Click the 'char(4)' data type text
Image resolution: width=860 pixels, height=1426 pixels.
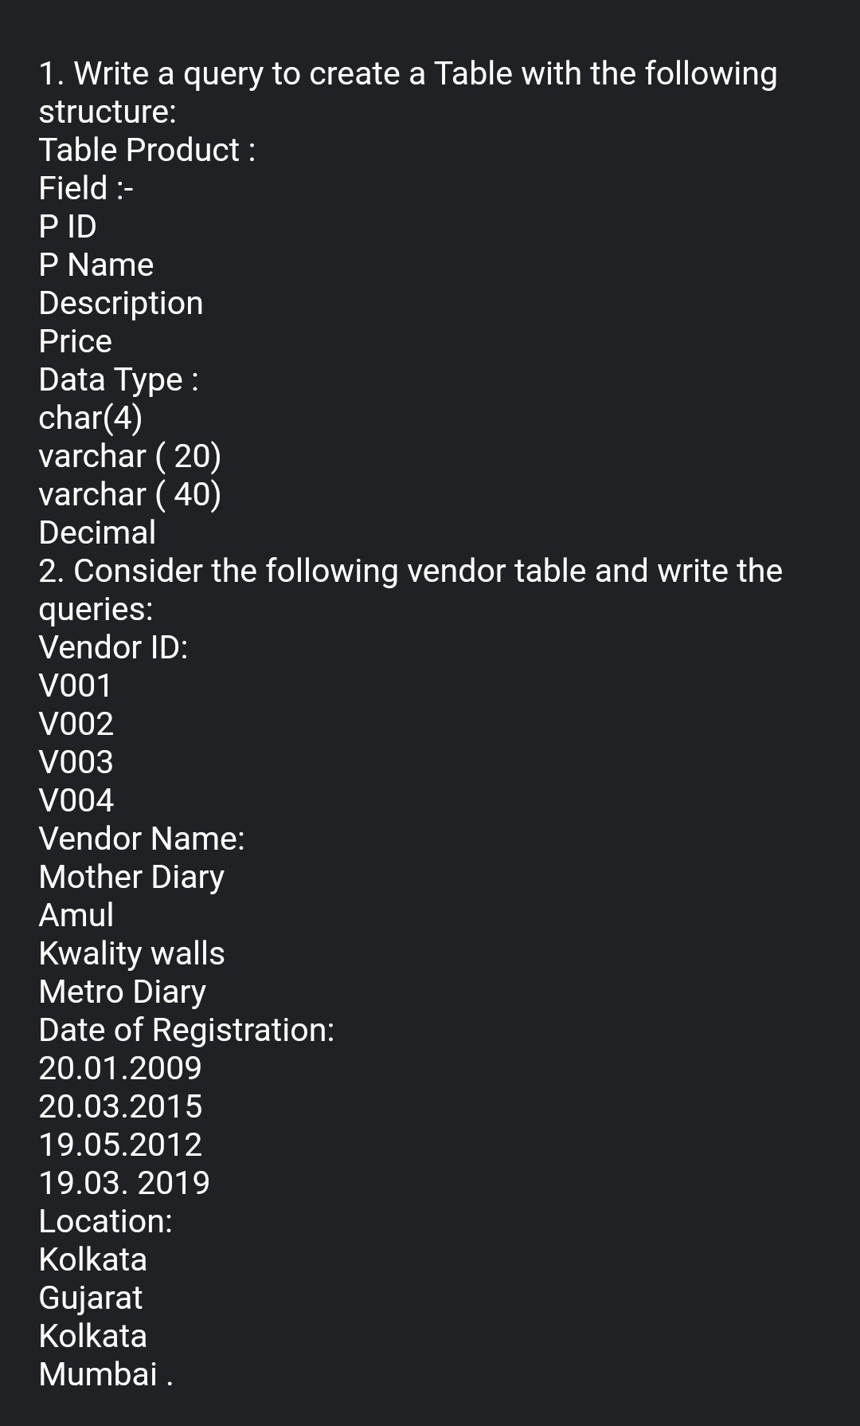[x=91, y=418]
